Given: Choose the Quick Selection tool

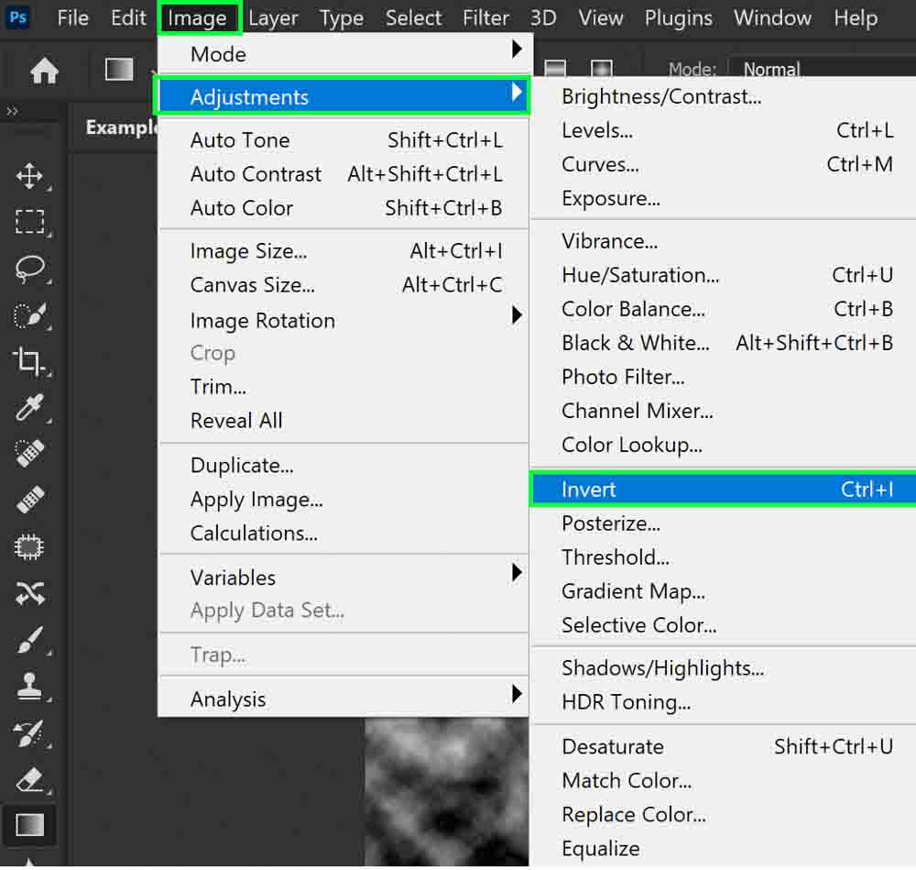Looking at the screenshot, I should (x=30, y=315).
